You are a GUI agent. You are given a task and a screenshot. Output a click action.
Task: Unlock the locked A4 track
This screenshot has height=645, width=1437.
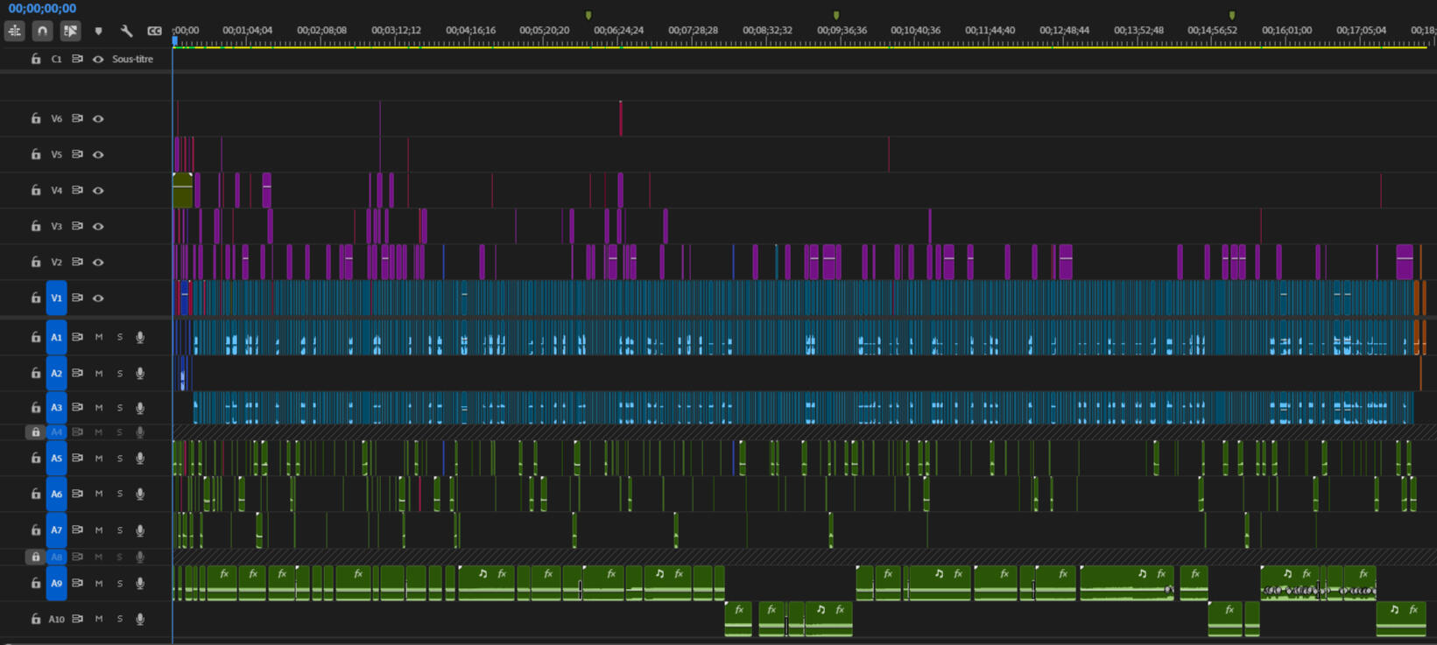35,431
